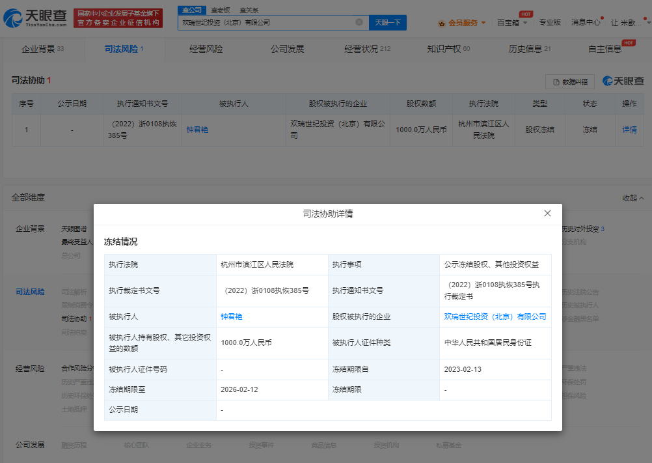Click the HOT badge above 百宝箱
The height and width of the screenshot is (463, 652).
point(526,13)
